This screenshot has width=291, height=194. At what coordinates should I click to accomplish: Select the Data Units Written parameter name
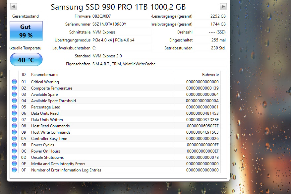pos(47,120)
